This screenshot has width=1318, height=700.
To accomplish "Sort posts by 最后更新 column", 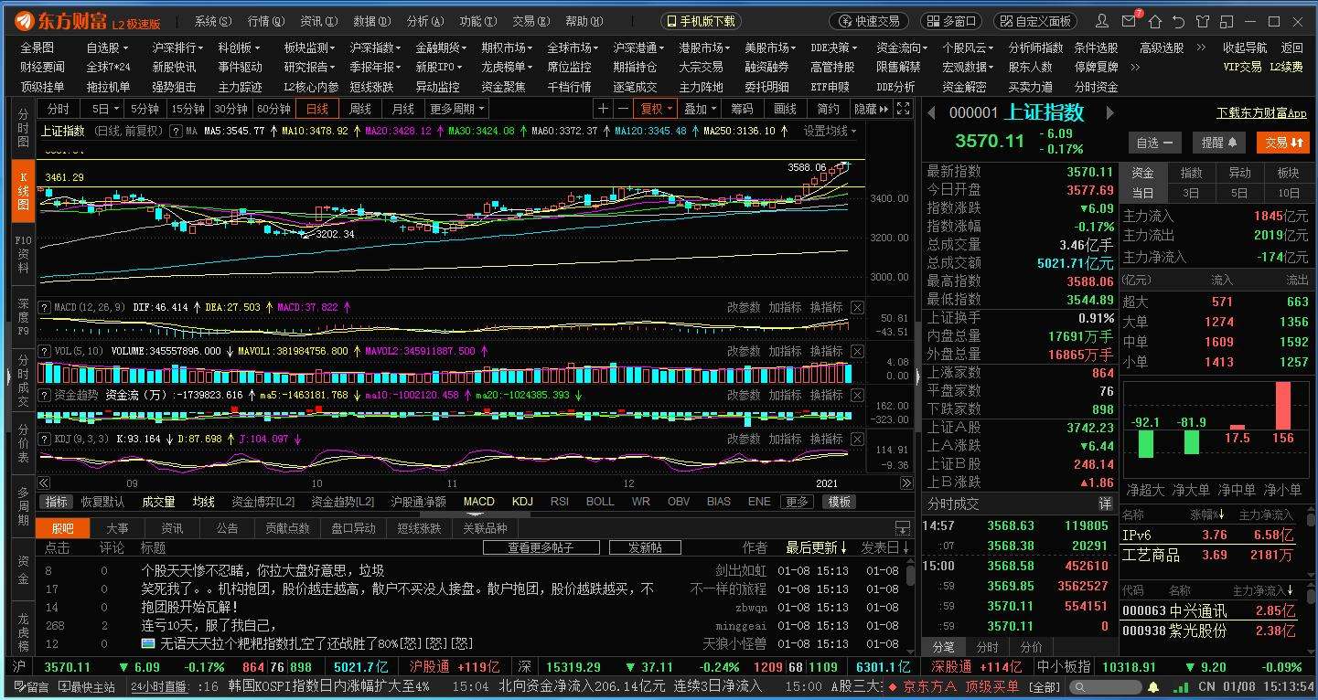I will [816, 547].
